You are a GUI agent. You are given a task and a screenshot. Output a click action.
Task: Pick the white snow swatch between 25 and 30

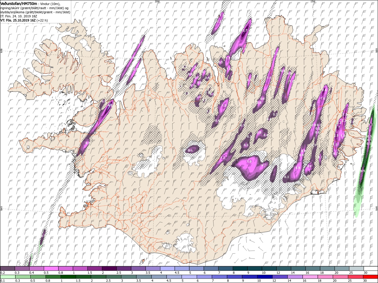[x=356, y=268]
